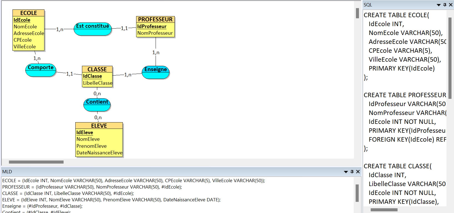Select the ECOLE entity header
The width and height of the screenshot is (454, 213).
click(29, 13)
